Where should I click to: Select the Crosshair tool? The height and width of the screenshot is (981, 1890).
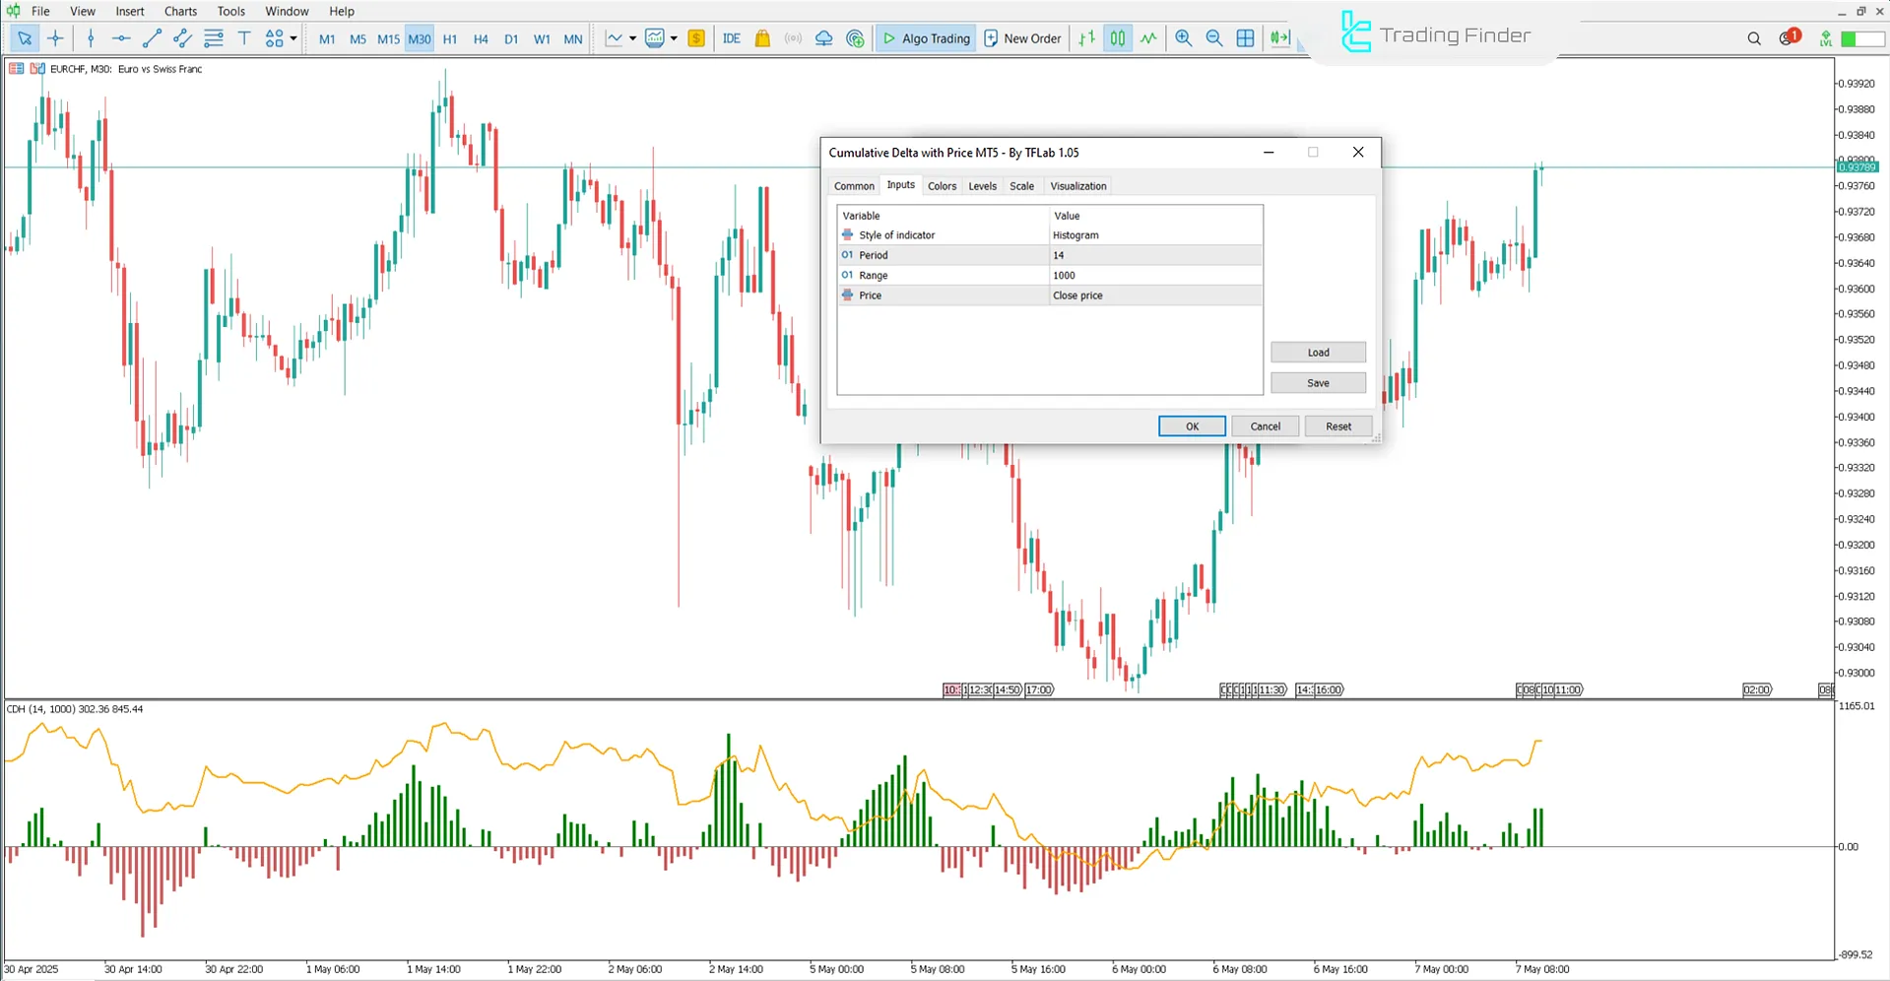point(56,38)
